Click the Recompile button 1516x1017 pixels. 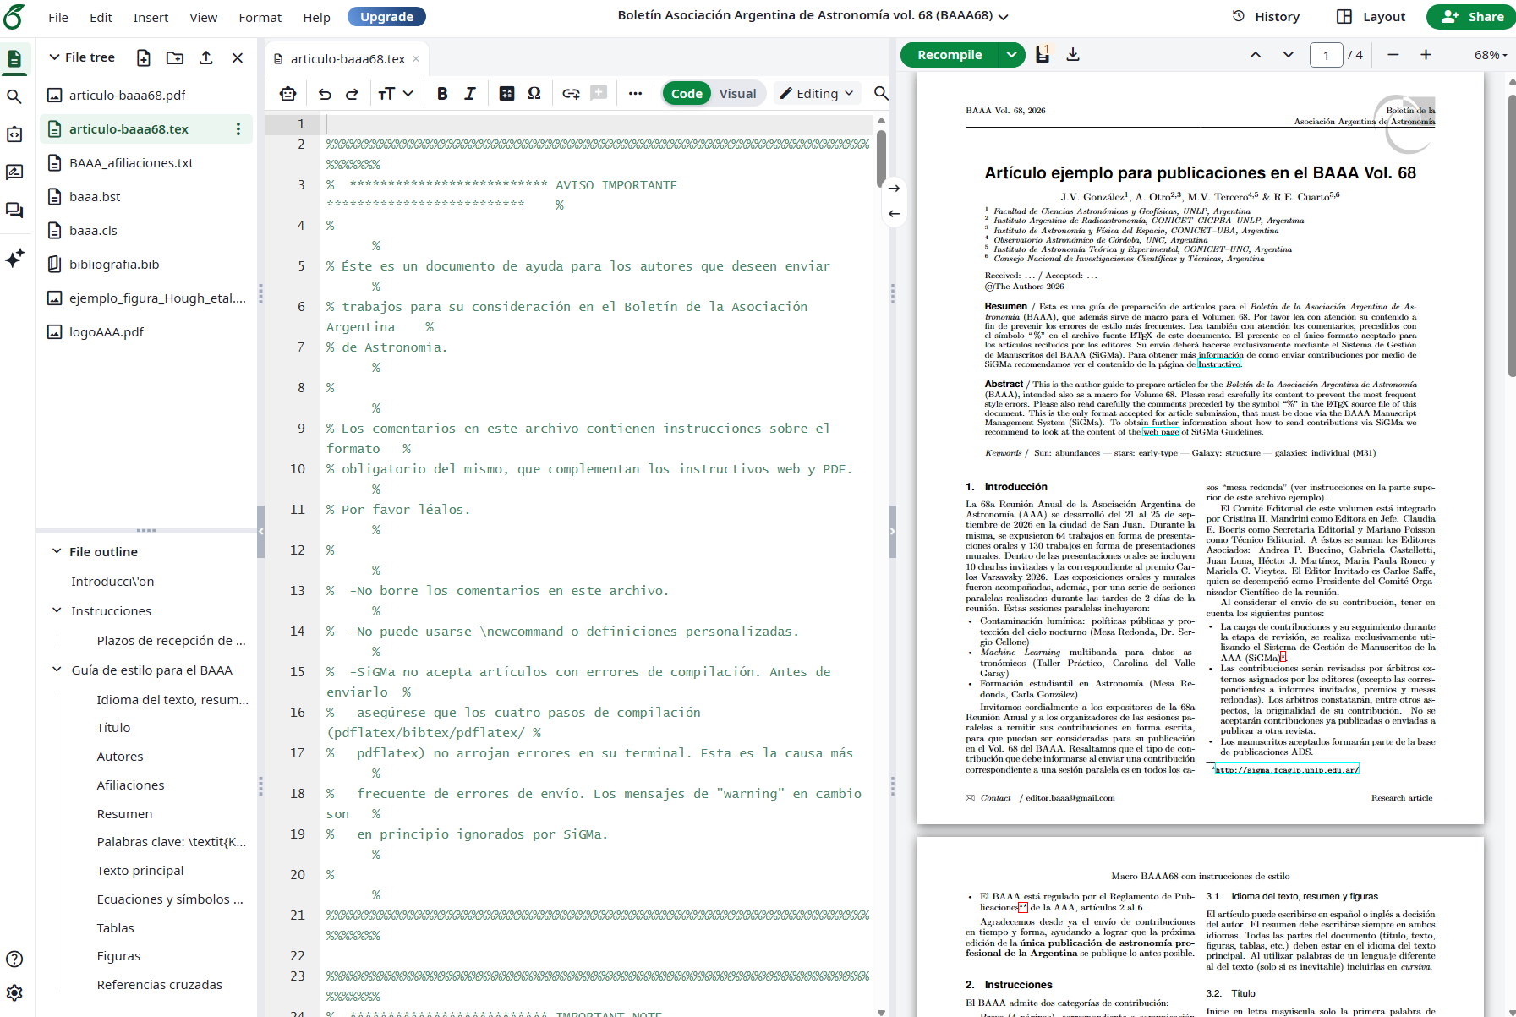tap(950, 55)
